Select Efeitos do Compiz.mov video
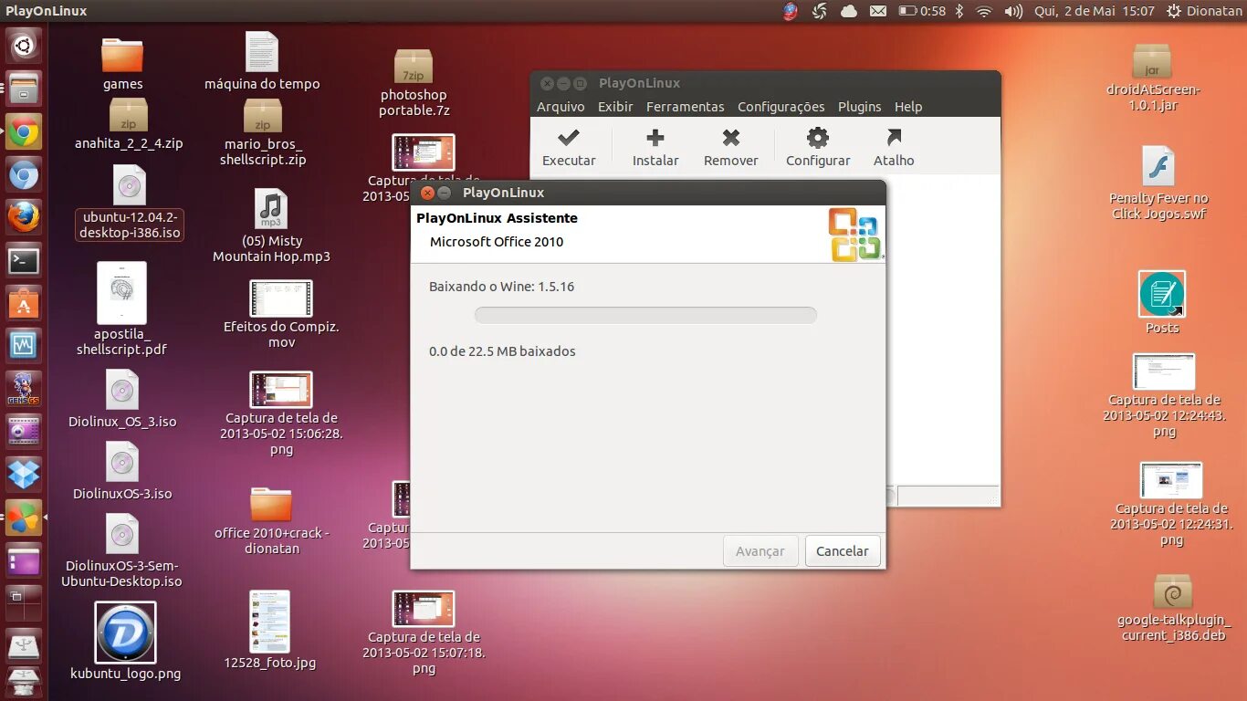1247x701 pixels. coord(281,315)
